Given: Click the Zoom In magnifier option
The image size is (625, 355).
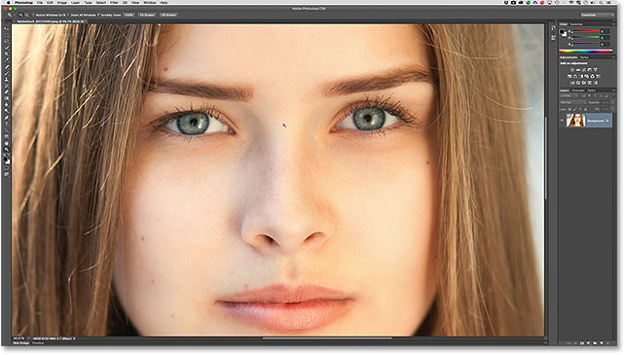Looking at the screenshot, I should pos(21,15).
